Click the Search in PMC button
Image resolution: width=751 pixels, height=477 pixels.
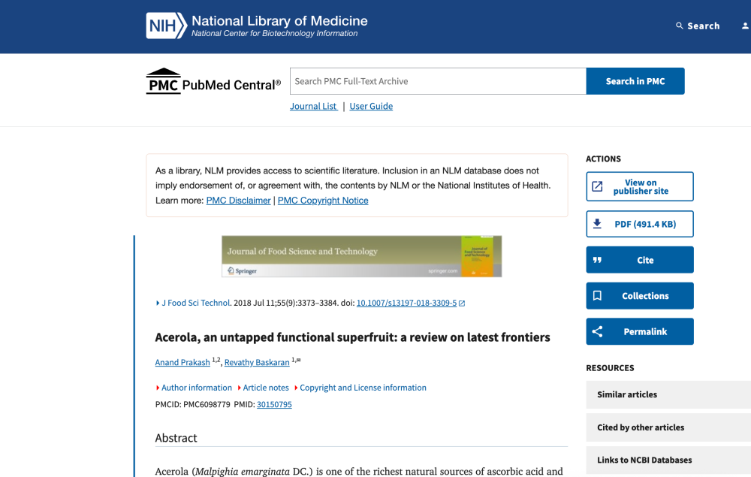pos(635,81)
